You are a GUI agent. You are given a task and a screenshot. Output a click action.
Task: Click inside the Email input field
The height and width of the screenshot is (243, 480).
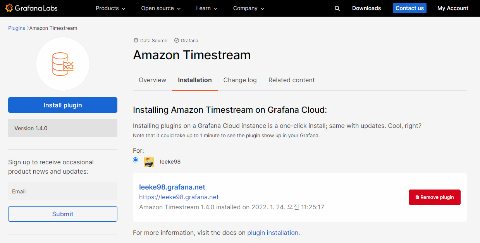[x=62, y=191]
